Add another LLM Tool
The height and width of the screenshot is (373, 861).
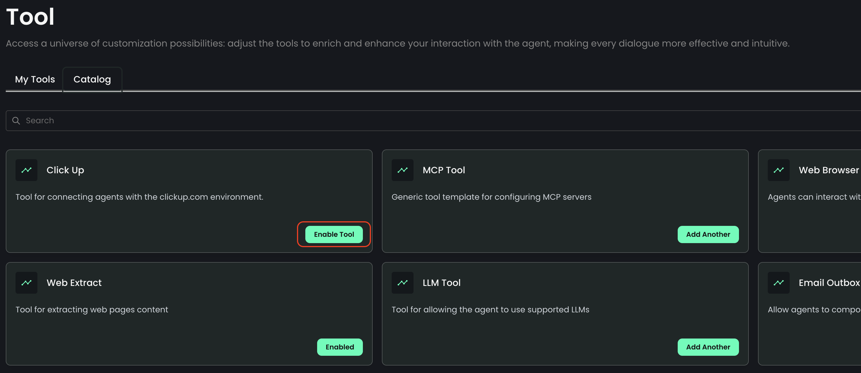coord(708,347)
